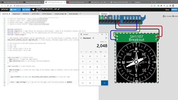Expand the file tabs dropdown arrow
178x100 pixels.
coord(80,14)
